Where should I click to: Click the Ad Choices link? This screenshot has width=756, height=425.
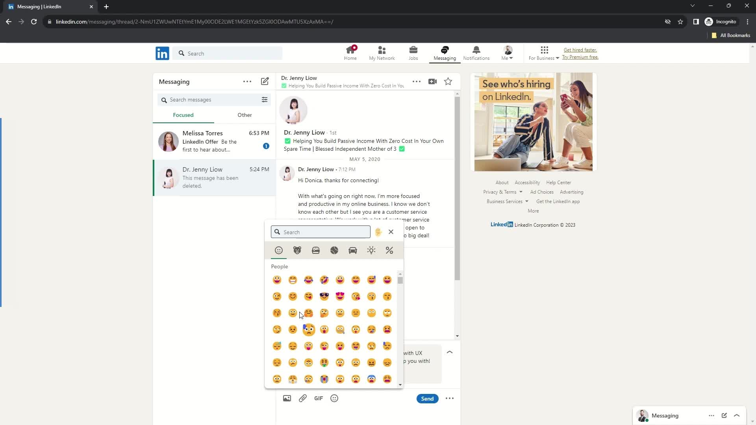click(542, 192)
